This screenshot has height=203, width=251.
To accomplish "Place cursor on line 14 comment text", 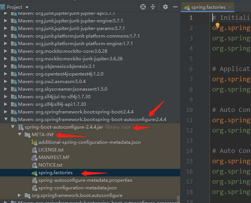I will [232, 151].
